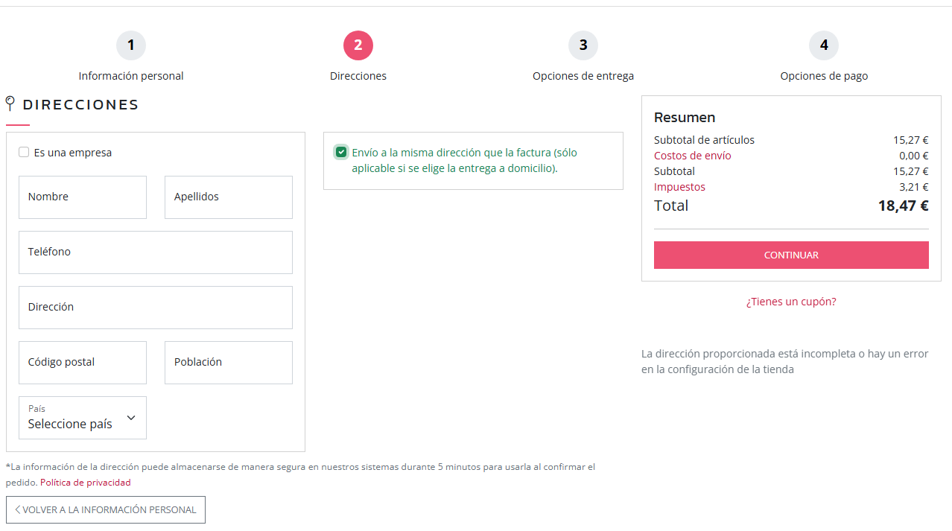Open '¿Tienes un cupón?' link
Screen dimensions: 952x531
point(791,302)
